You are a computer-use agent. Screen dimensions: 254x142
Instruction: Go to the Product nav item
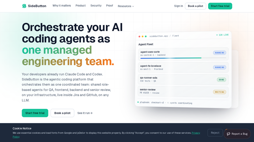click(80, 6)
